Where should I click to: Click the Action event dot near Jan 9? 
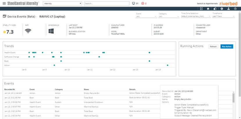(54, 65)
